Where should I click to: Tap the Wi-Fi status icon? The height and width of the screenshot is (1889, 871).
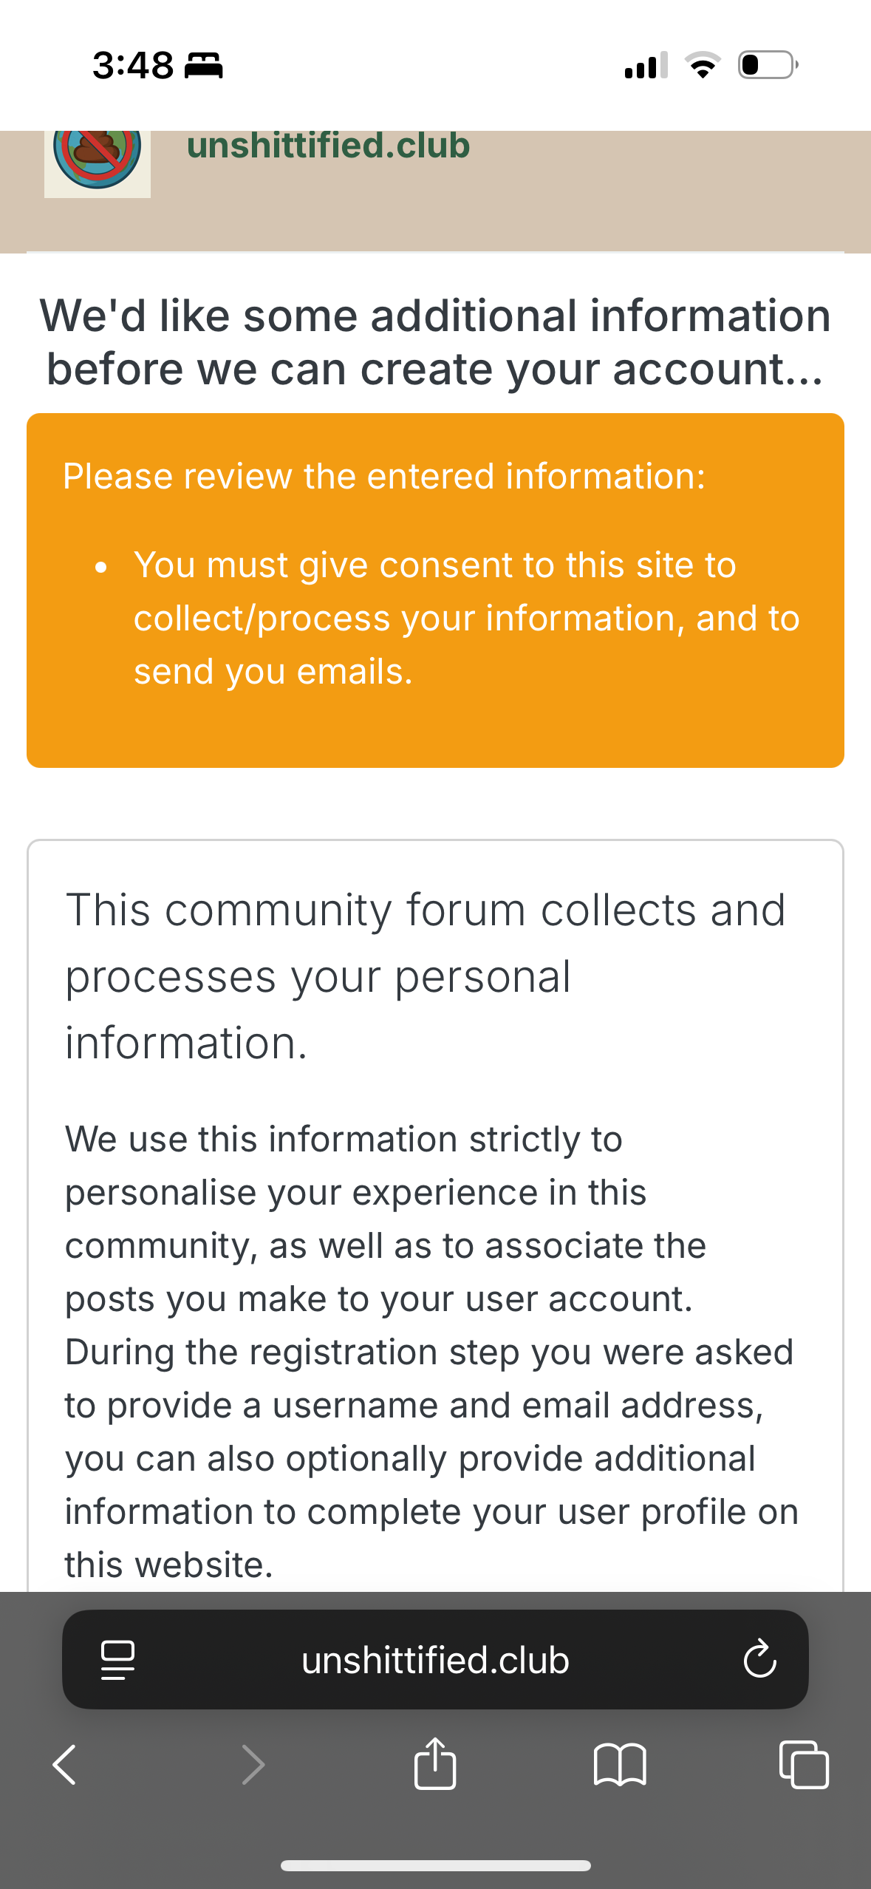(703, 65)
